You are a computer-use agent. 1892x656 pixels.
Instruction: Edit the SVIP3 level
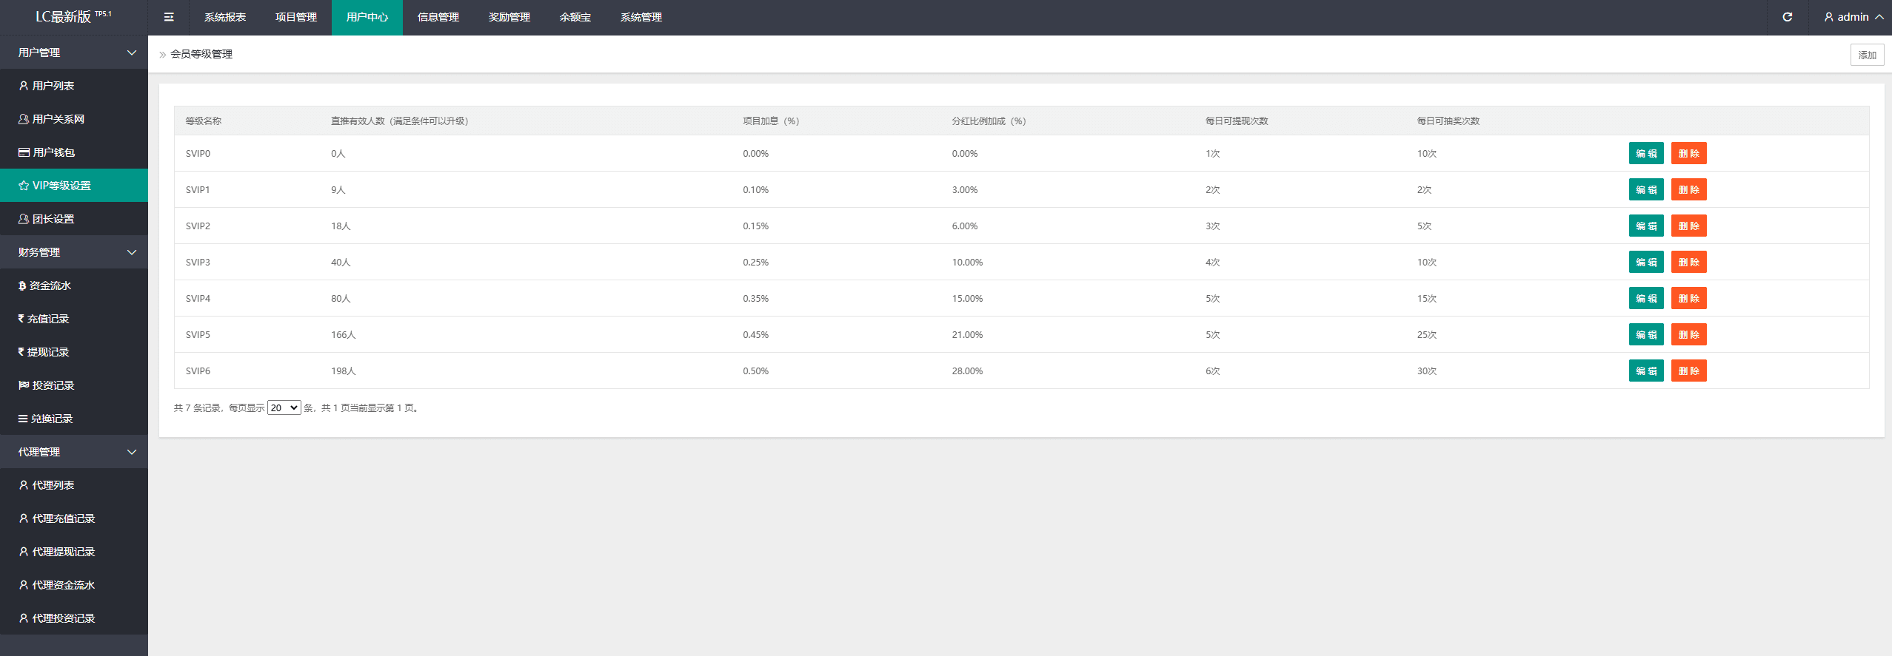point(1646,262)
